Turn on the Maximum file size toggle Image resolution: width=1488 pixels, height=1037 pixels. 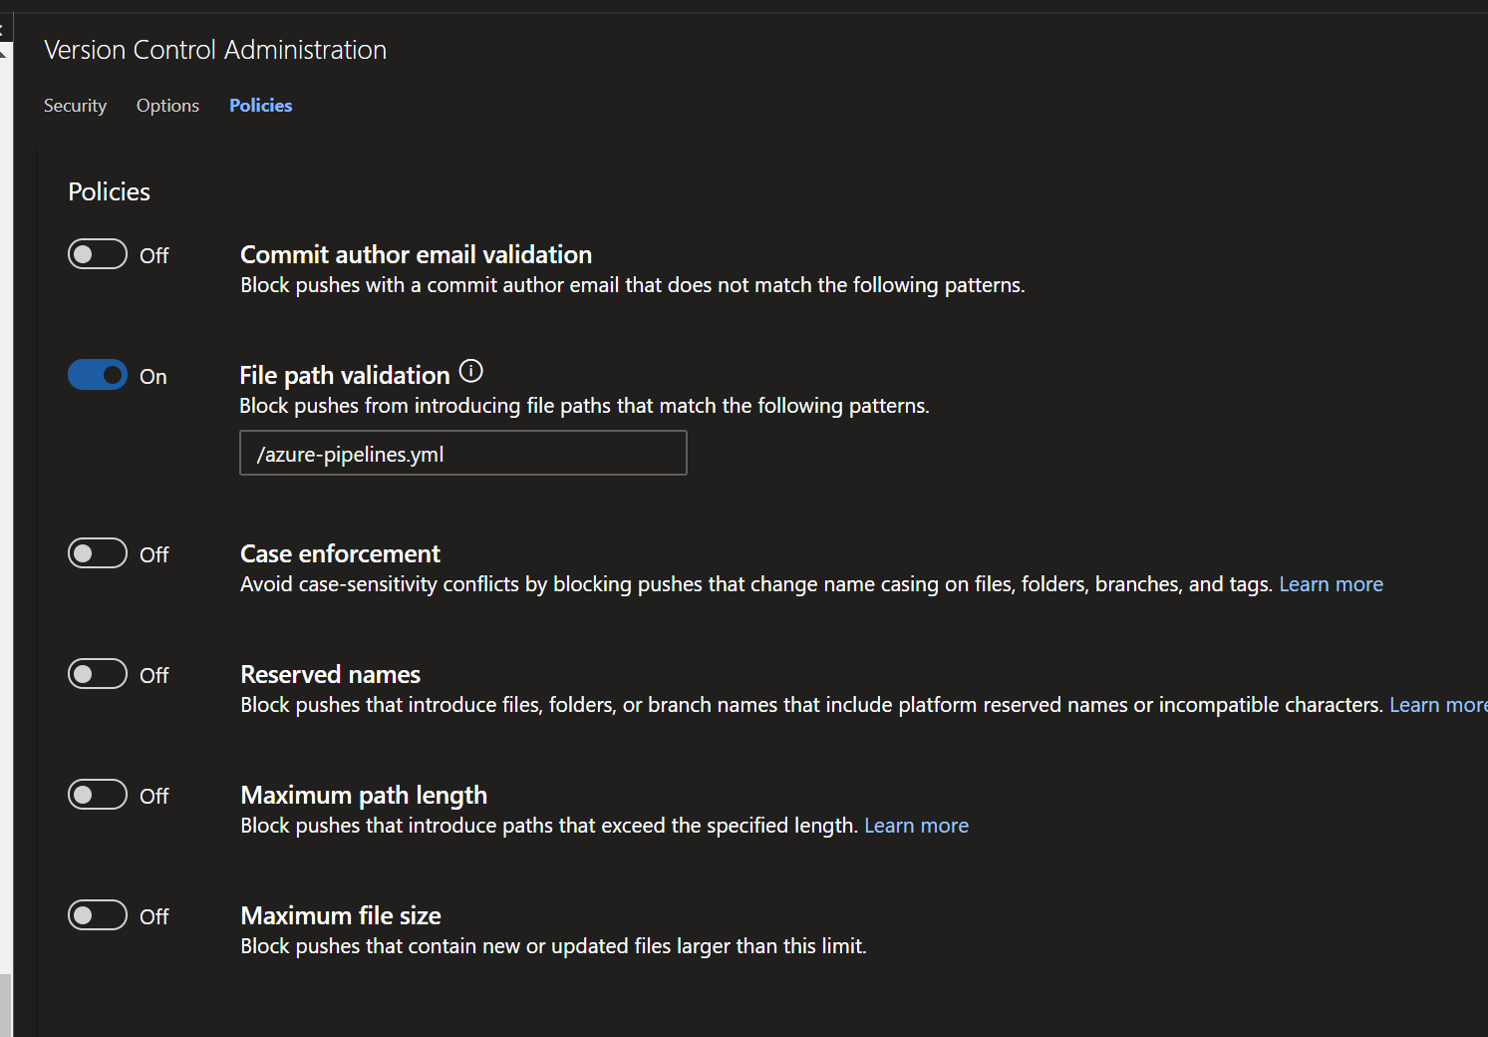(x=98, y=915)
